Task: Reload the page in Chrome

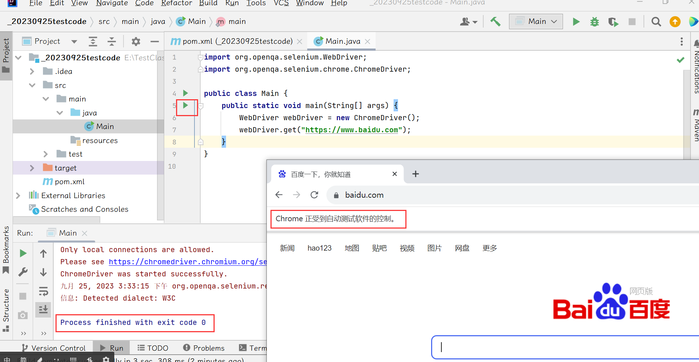Action: tap(314, 195)
